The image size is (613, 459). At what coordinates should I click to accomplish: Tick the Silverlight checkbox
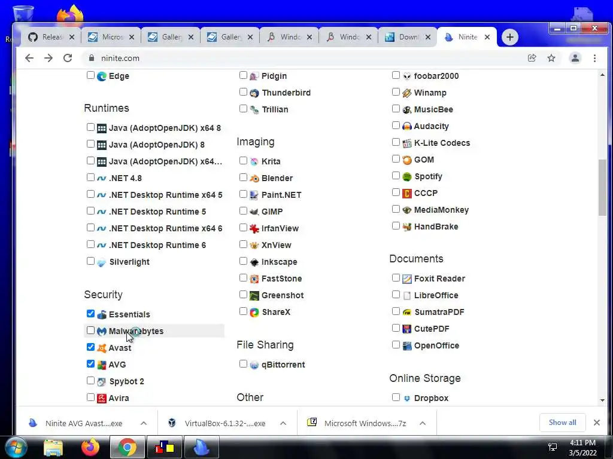click(x=90, y=261)
